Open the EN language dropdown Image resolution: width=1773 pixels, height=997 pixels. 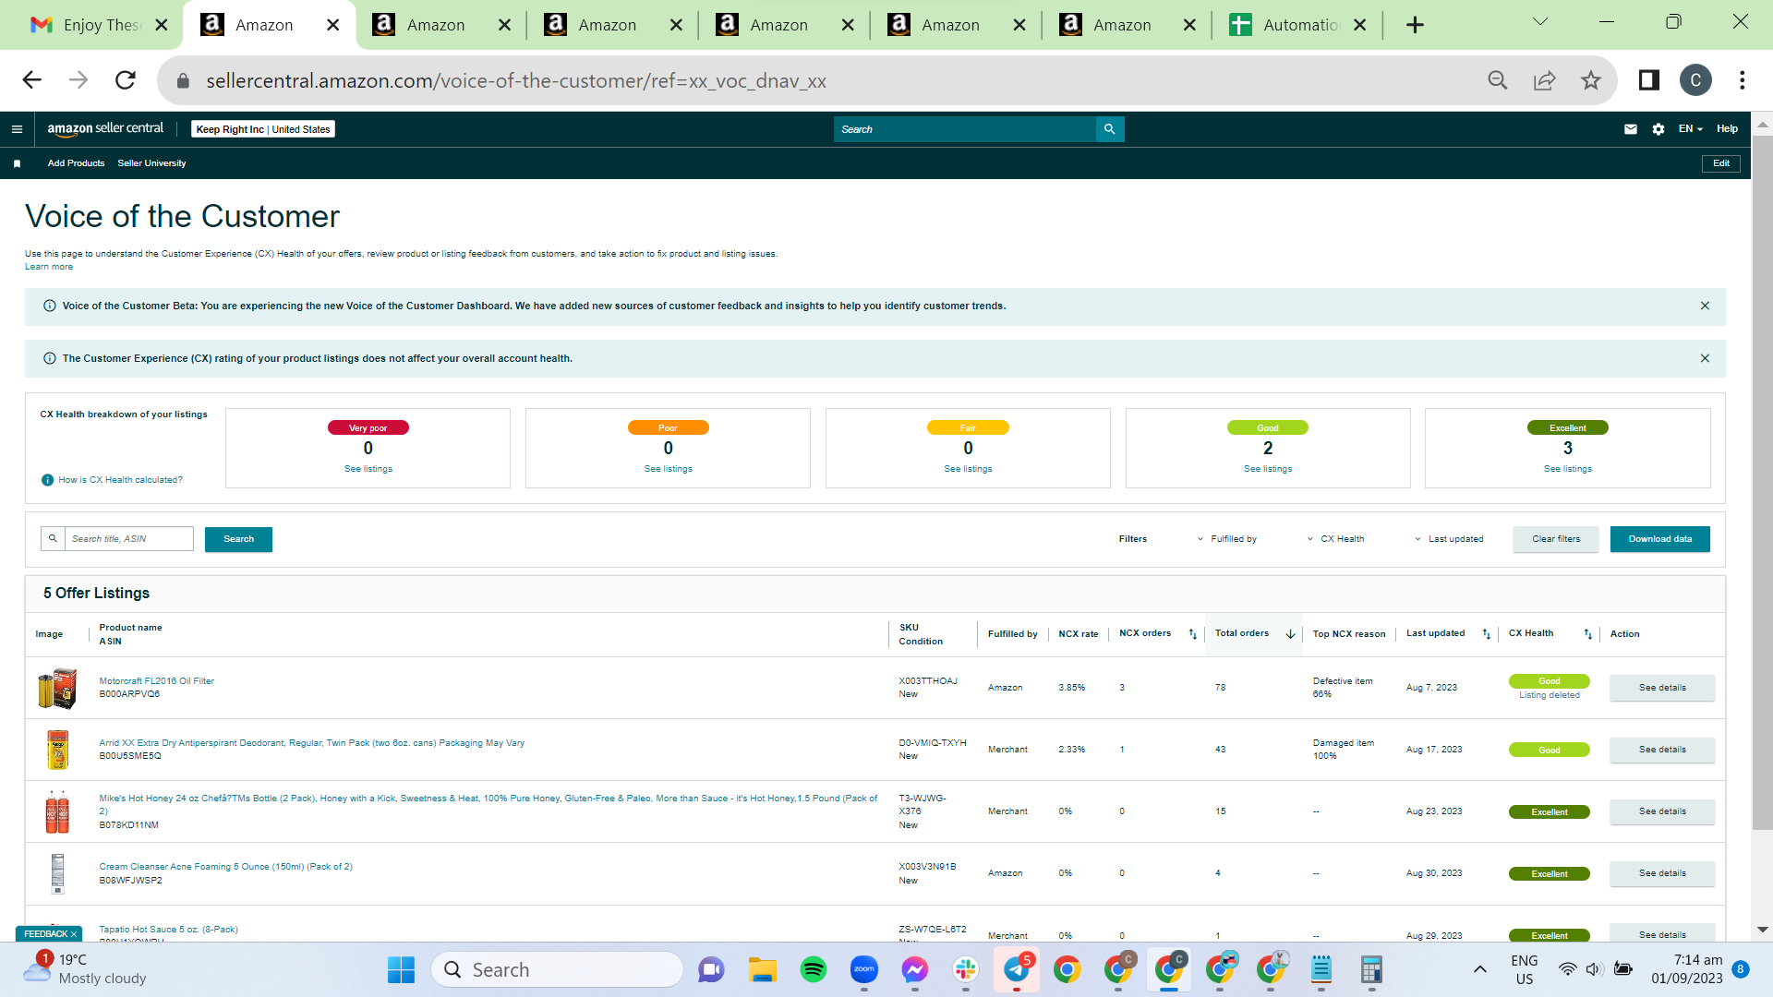[1690, 129]
